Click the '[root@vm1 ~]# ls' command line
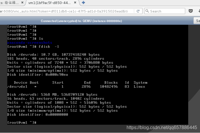200x133 pixels. (25, 39)
